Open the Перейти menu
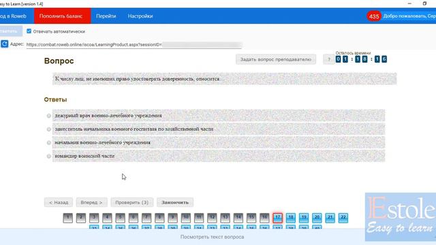436x245 pixels. click(106, 16)
